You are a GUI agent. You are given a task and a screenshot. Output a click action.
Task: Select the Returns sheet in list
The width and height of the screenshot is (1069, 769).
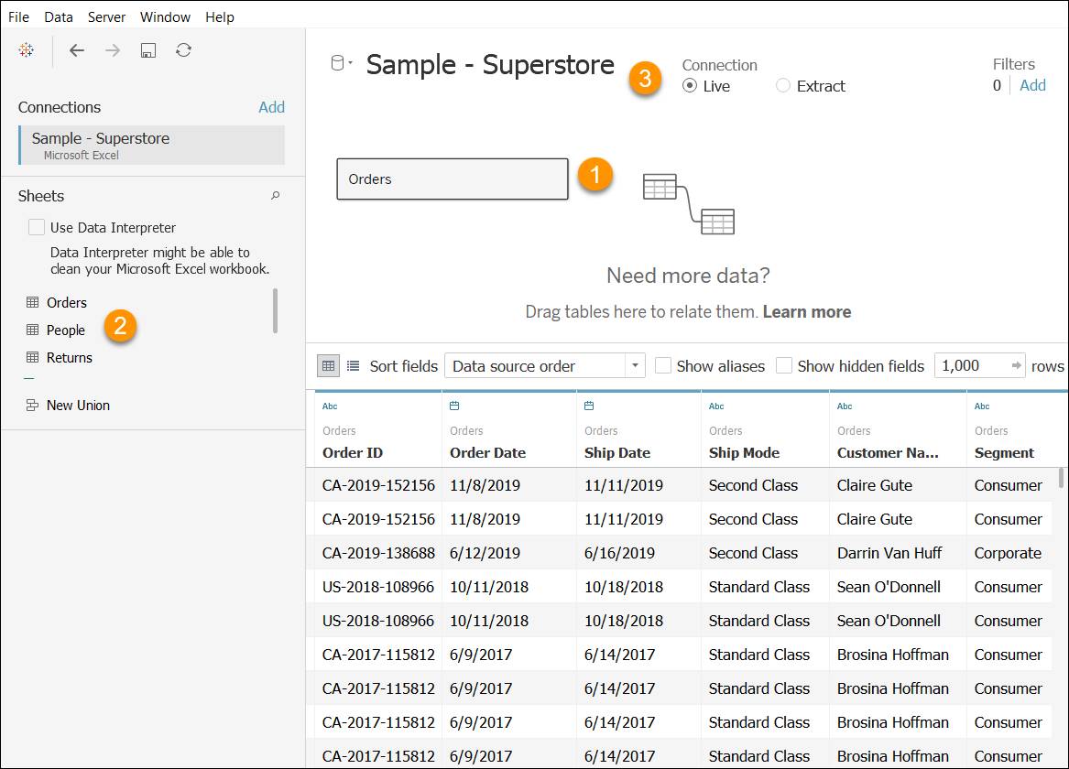pos(69,358)
